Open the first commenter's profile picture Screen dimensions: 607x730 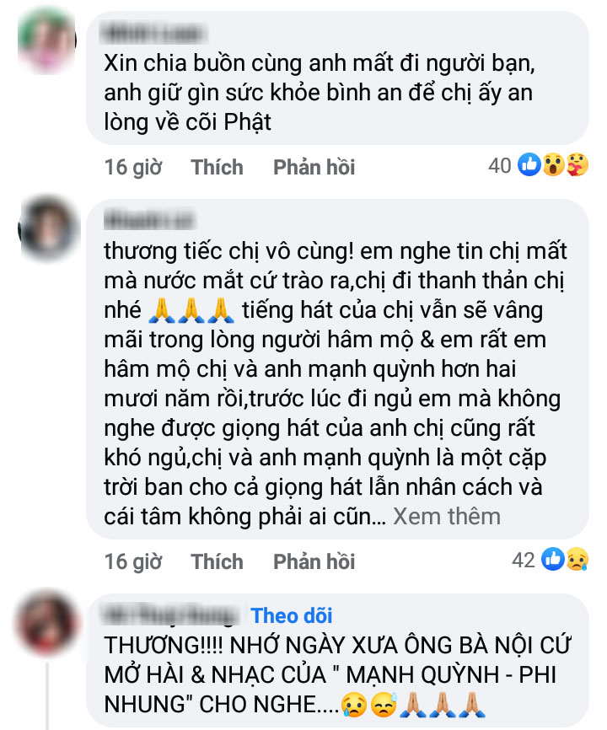click(46, 40)
